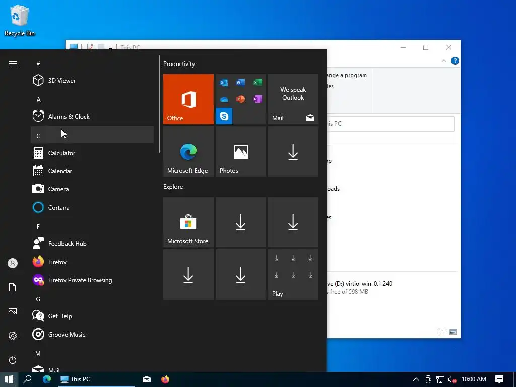Open Documents from the Start sidebar
Viewport: 516px width, 387px height.
coord(13,287)
